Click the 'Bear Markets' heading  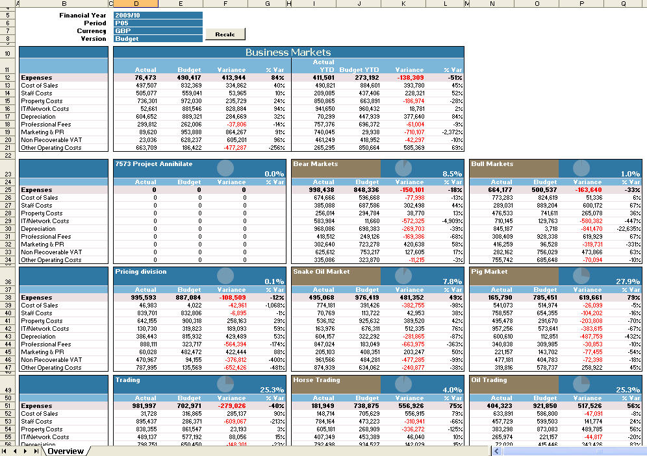coord(316,164)
